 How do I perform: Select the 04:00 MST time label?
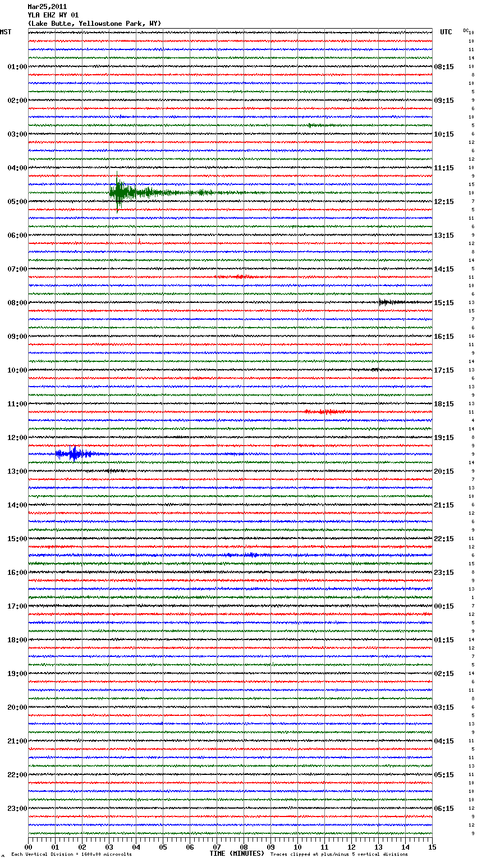pos(17,168)
